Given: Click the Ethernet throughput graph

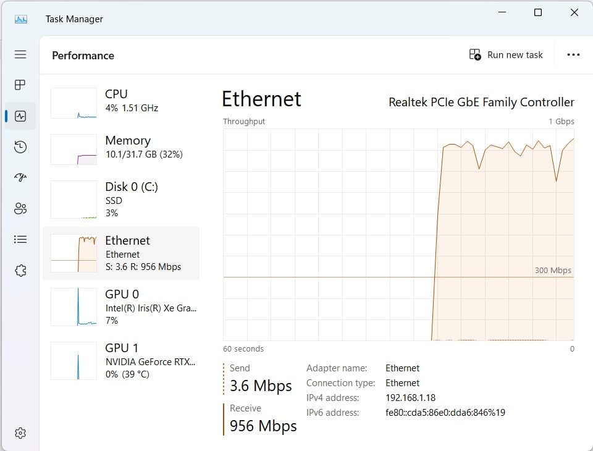Looking at the screenshot, I should click(x=398, y=235).
